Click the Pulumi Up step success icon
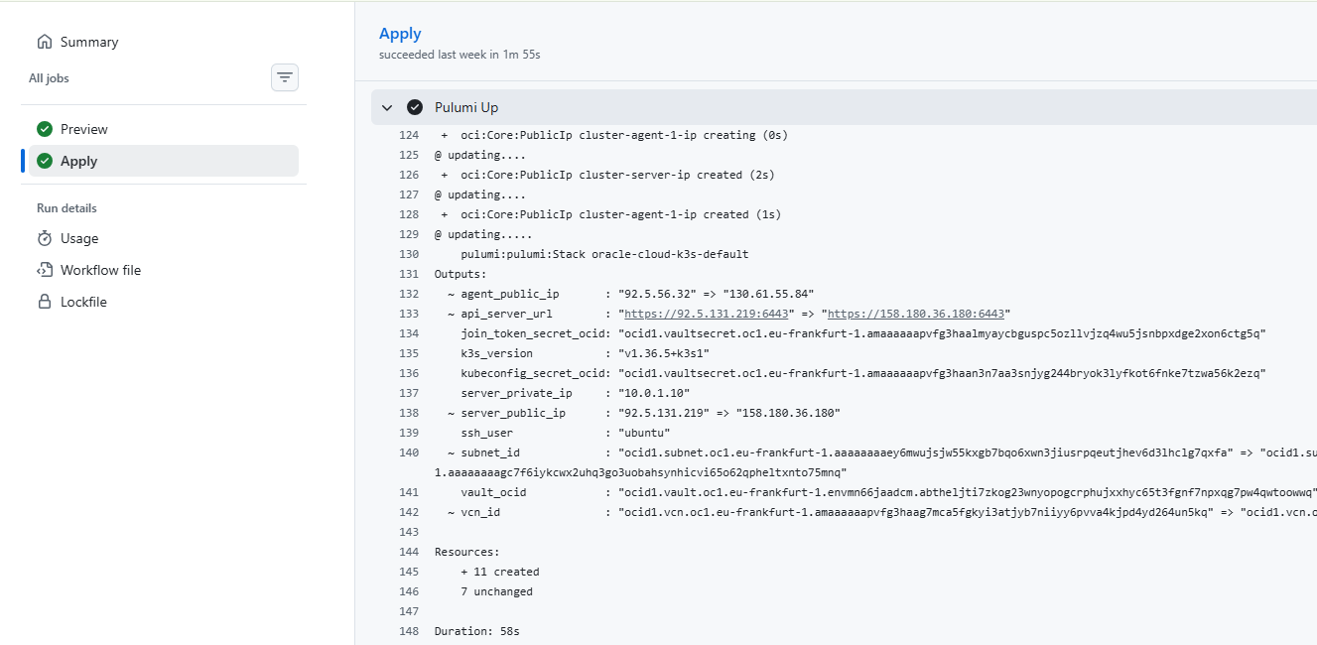The image size is (1317, 645). 415,107
